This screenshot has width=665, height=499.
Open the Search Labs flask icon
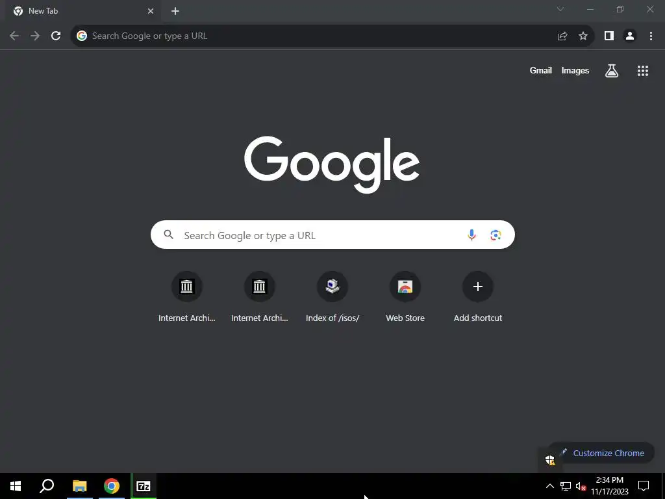[611, 70]
